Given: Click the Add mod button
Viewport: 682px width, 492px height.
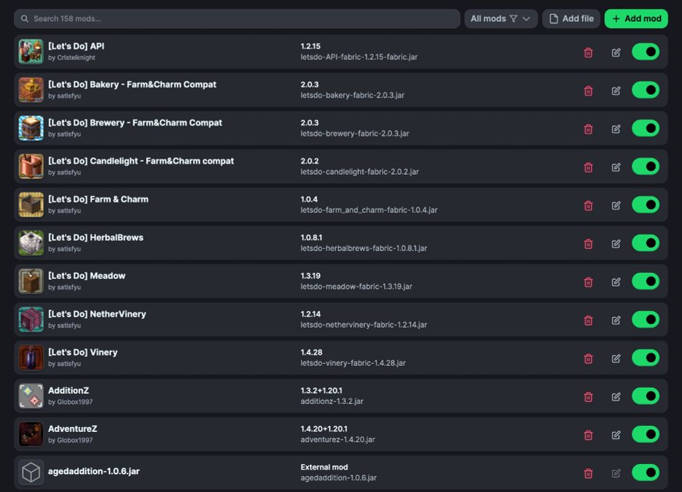Looking at the screenshot, I should click(x=636, y=18).
